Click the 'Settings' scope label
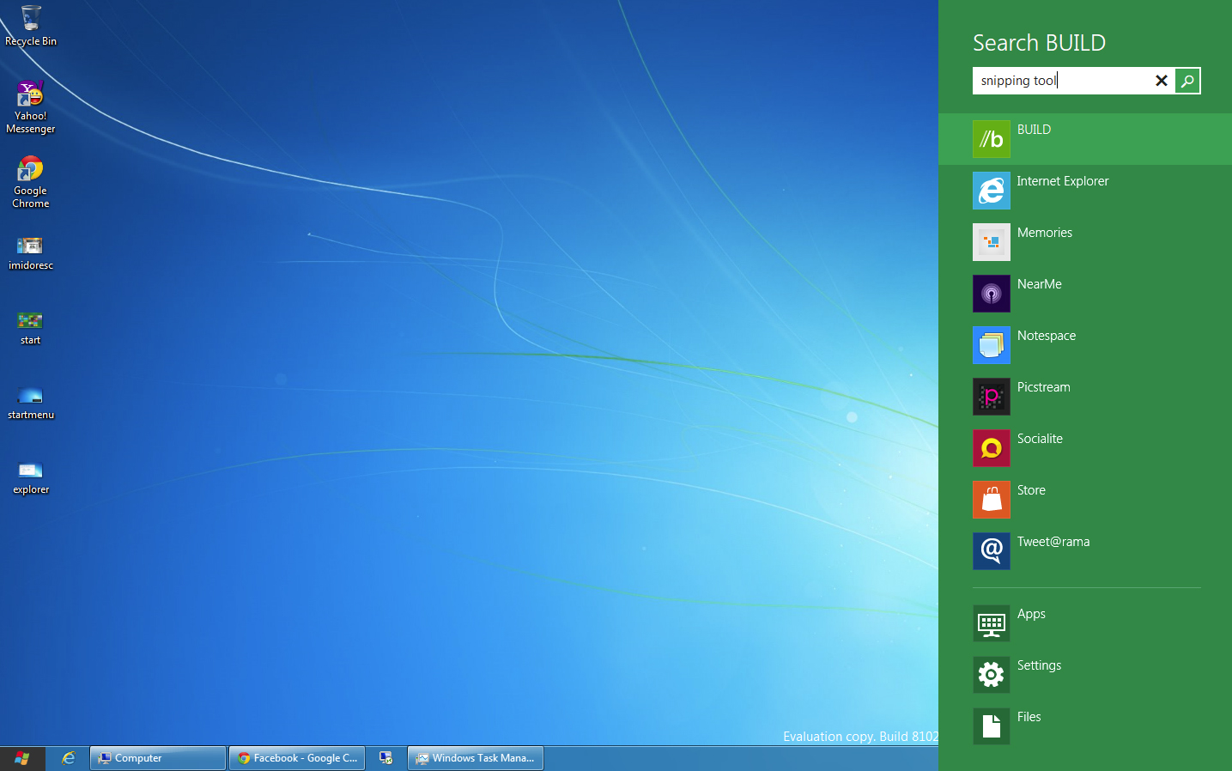The image size is (1232, 771). 1039,665
